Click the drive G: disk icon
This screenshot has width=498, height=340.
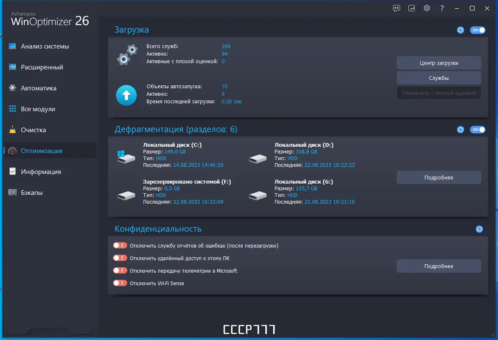pos(258,196)
